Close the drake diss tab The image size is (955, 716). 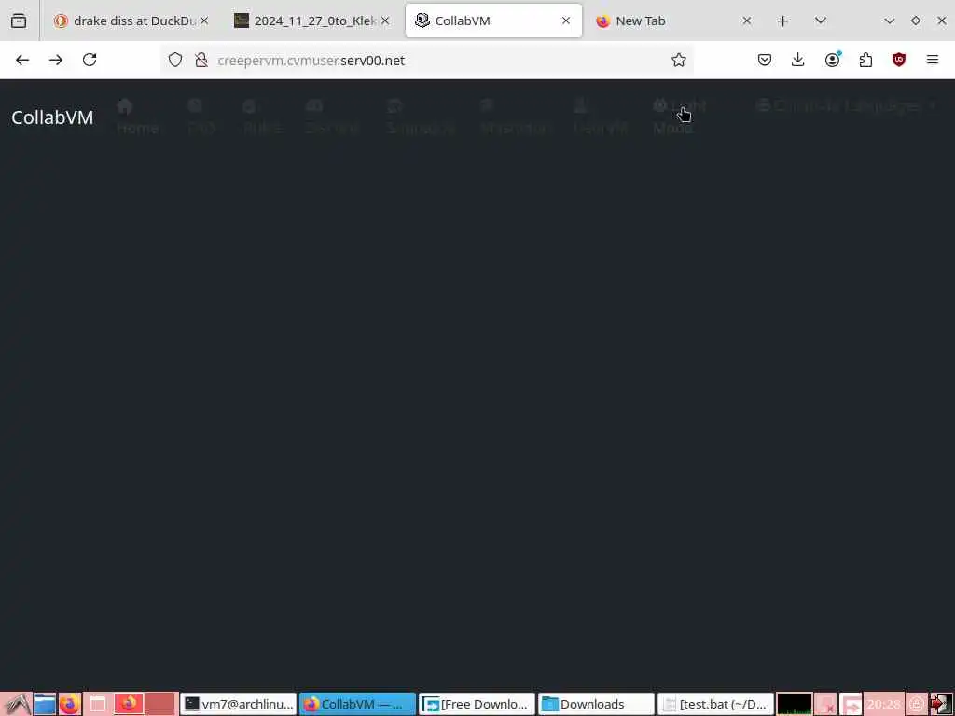point(204,21)
